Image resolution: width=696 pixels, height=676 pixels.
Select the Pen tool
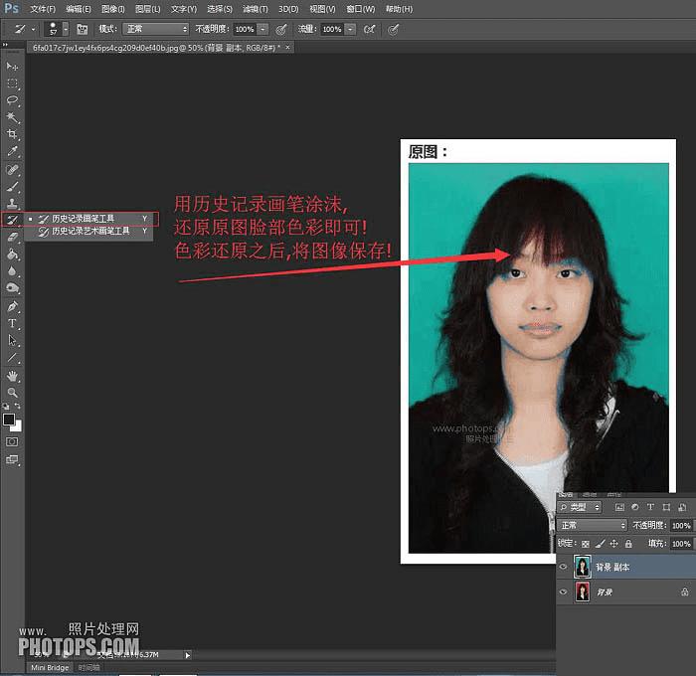pos(13,306)
